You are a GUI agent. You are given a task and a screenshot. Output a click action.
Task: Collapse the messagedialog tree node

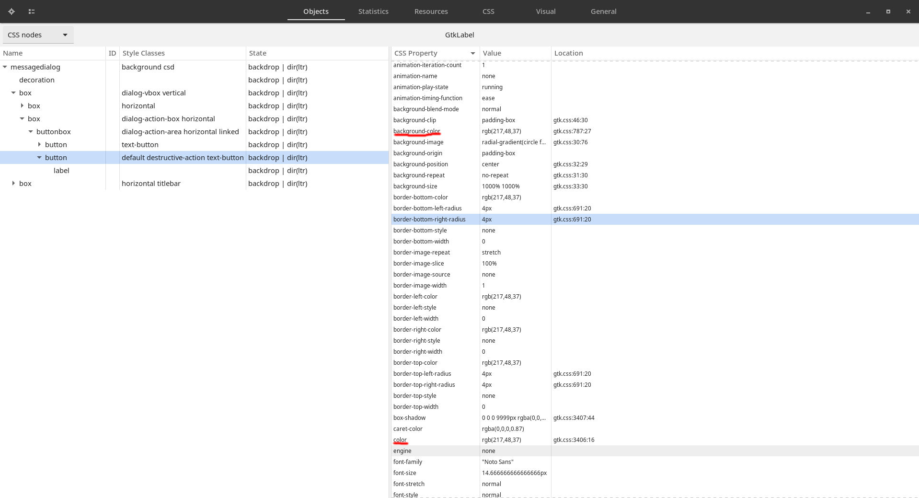[x=5, y=67]
